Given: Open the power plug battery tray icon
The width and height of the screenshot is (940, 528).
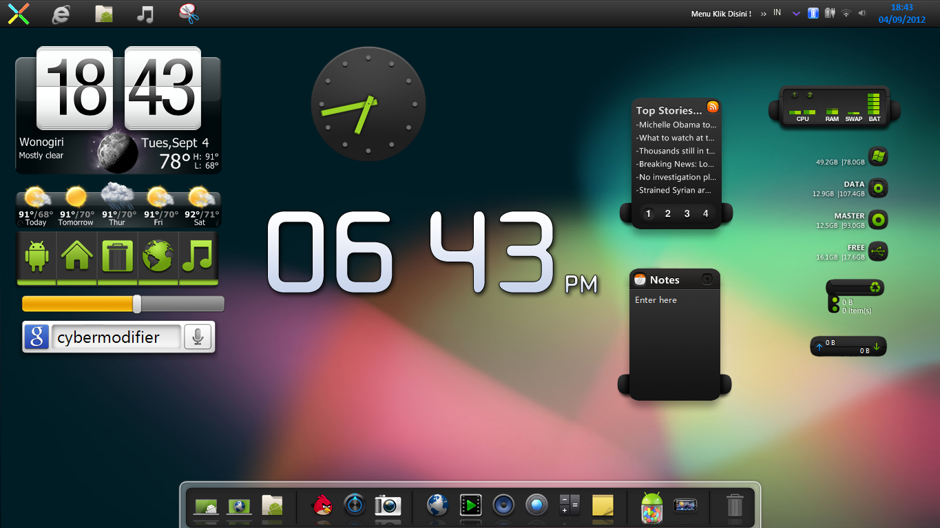Looking at the screenshot, I should (x=830, y=13).
